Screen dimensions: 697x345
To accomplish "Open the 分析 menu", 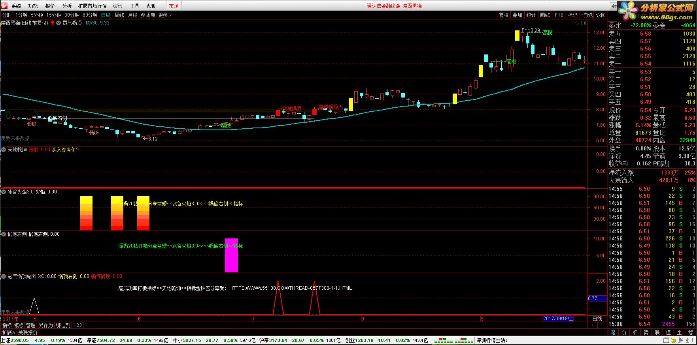I will point(67,6).
